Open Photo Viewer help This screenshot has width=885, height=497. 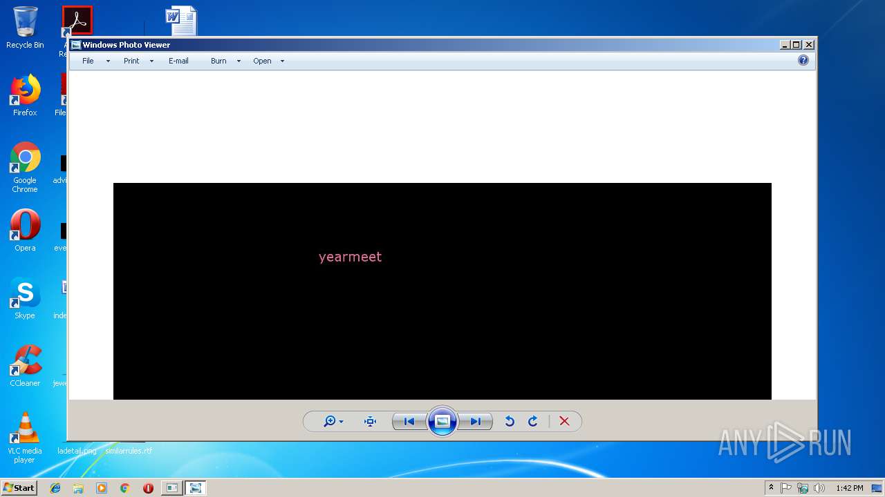pos(803,60)
